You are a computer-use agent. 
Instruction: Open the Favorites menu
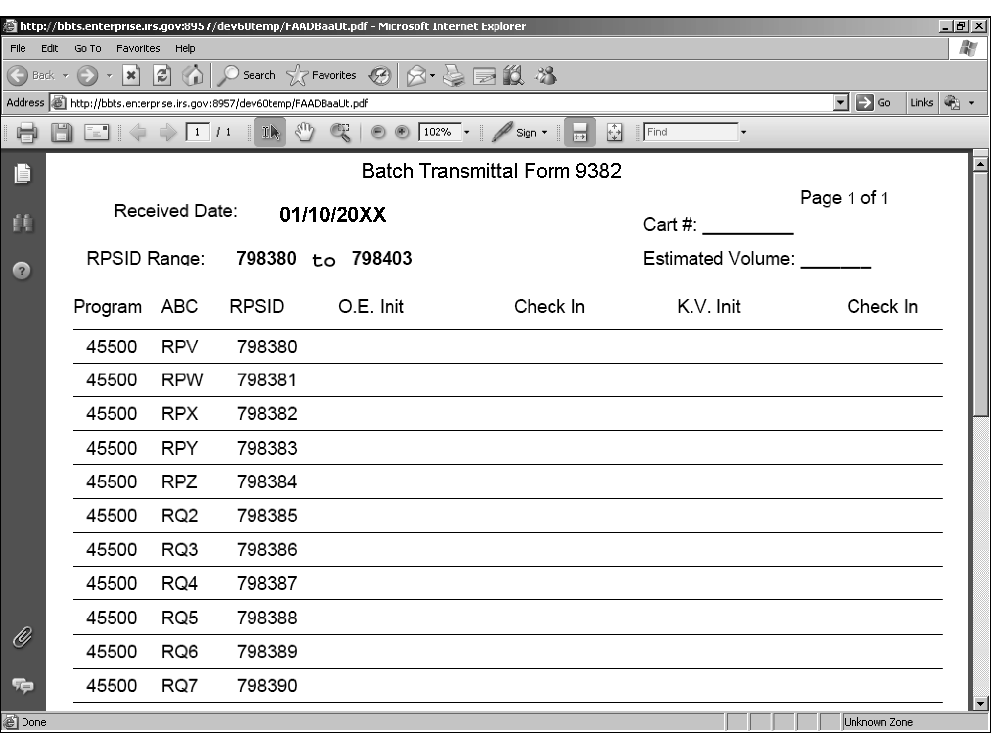138,48
